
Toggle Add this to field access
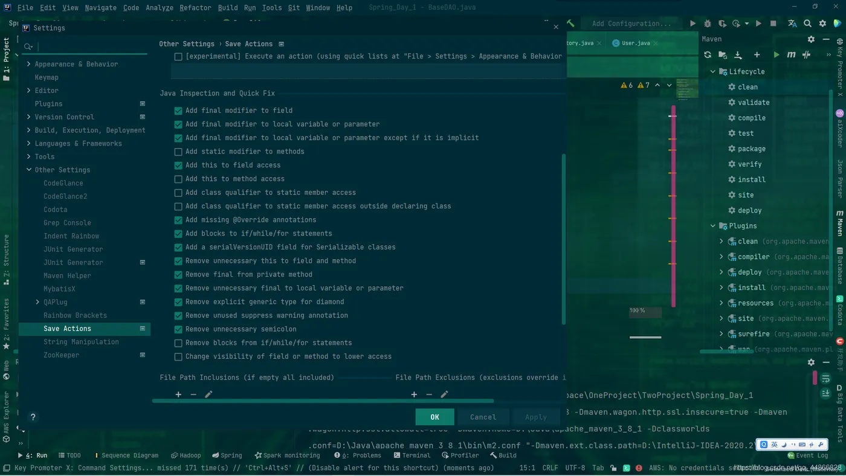(x=178, y=165)
